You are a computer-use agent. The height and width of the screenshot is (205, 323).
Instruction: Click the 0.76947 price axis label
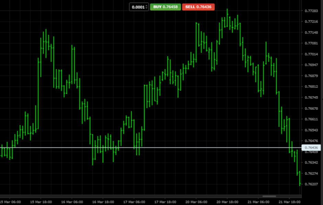[x=311, y=65]
